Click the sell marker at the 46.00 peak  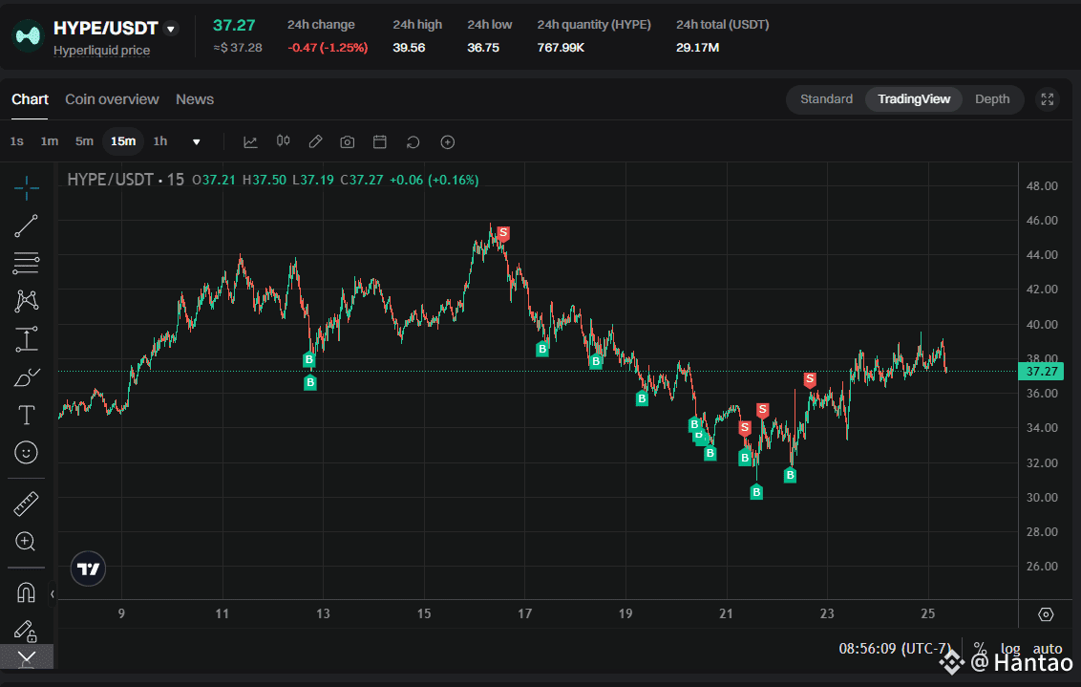[503, 233]
